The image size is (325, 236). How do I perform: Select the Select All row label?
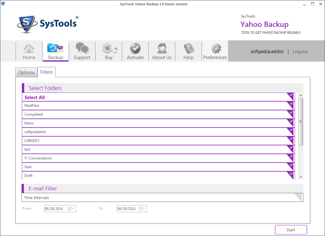(x=35, y=98)
